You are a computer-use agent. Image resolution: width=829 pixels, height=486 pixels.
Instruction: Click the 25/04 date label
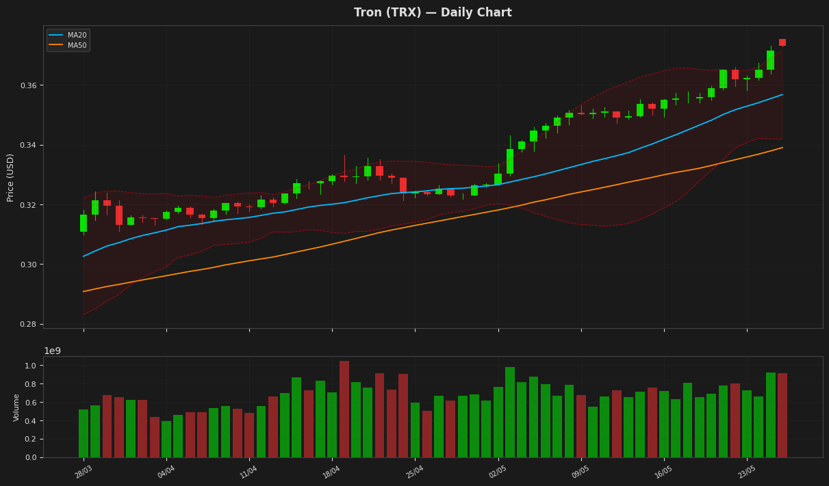pos(415,472)
